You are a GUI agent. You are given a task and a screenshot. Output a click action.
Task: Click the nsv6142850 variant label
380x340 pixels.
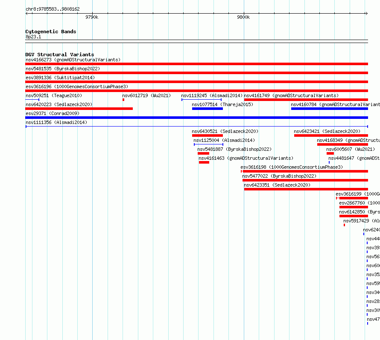(360, 212)
